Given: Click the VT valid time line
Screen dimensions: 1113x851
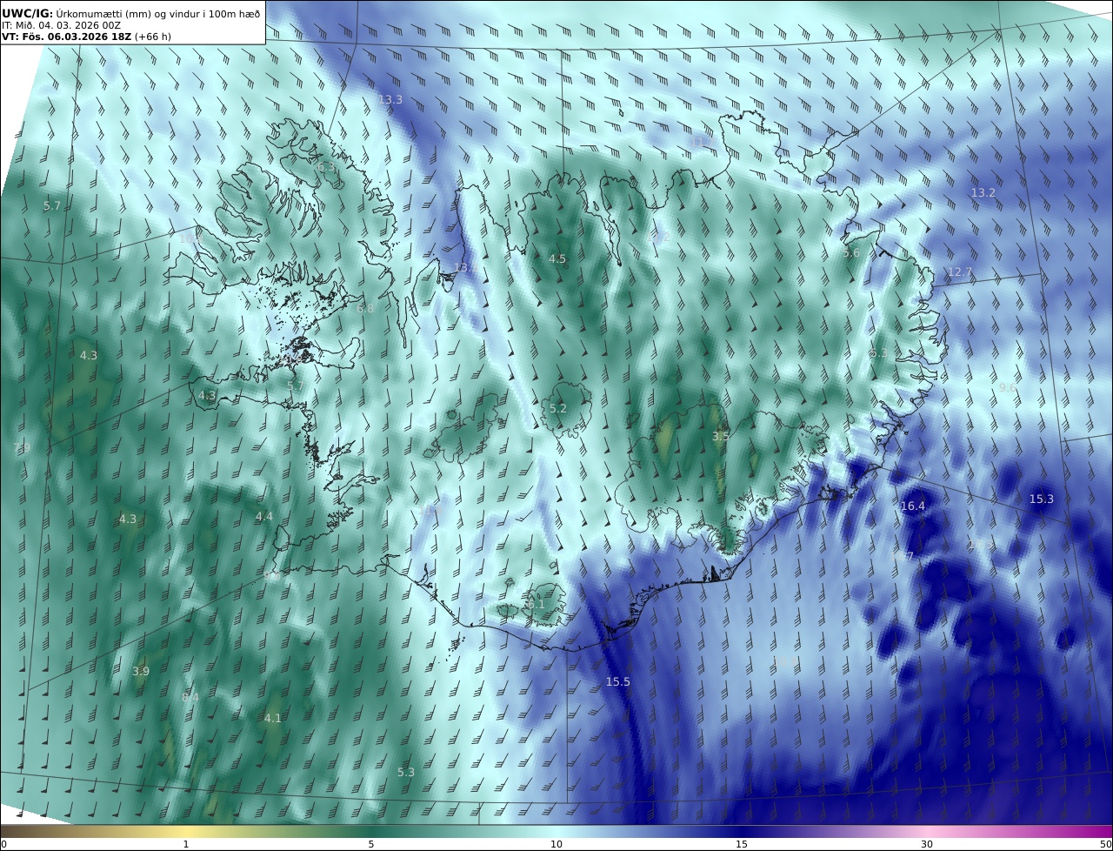Looking at the screenshot, I should 86,37.
